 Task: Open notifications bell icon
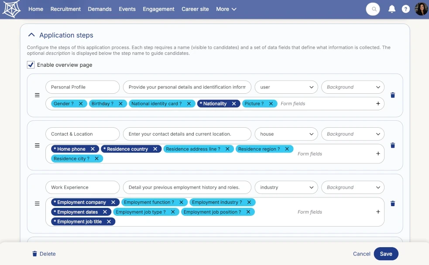[392, 9]
